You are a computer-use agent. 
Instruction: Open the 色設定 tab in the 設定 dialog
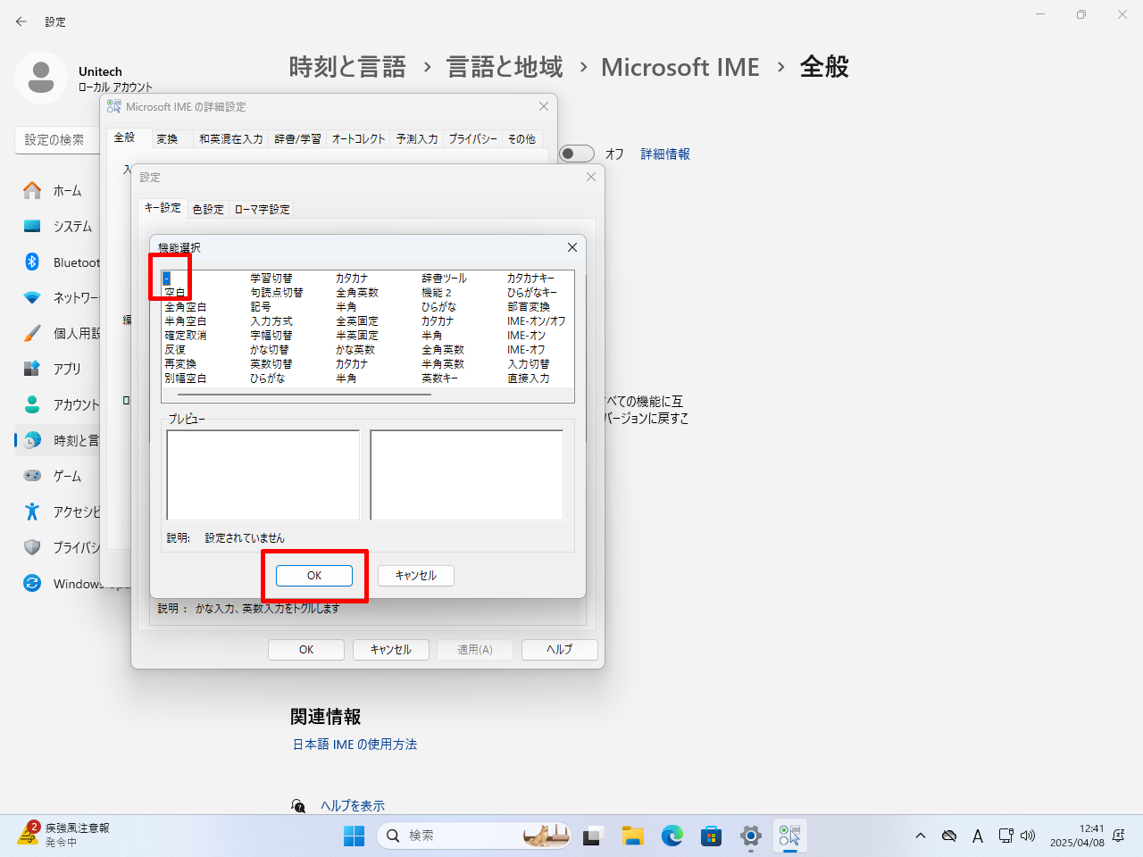click(208, 209)
